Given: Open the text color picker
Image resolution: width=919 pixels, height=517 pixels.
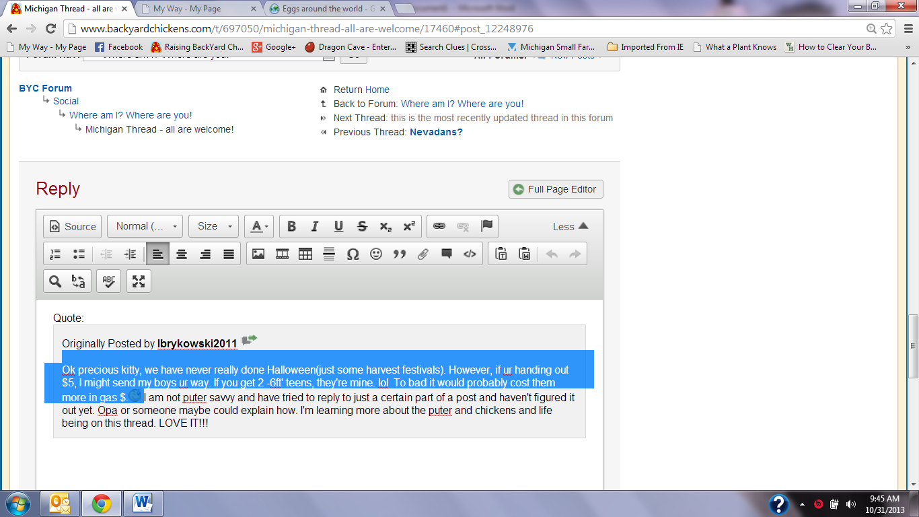Looking at the screenshot, I should [258, 226].
